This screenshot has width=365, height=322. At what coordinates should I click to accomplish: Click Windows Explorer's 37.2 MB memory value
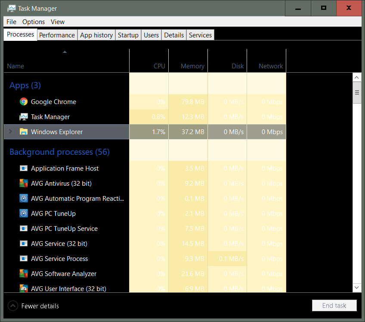193,132
